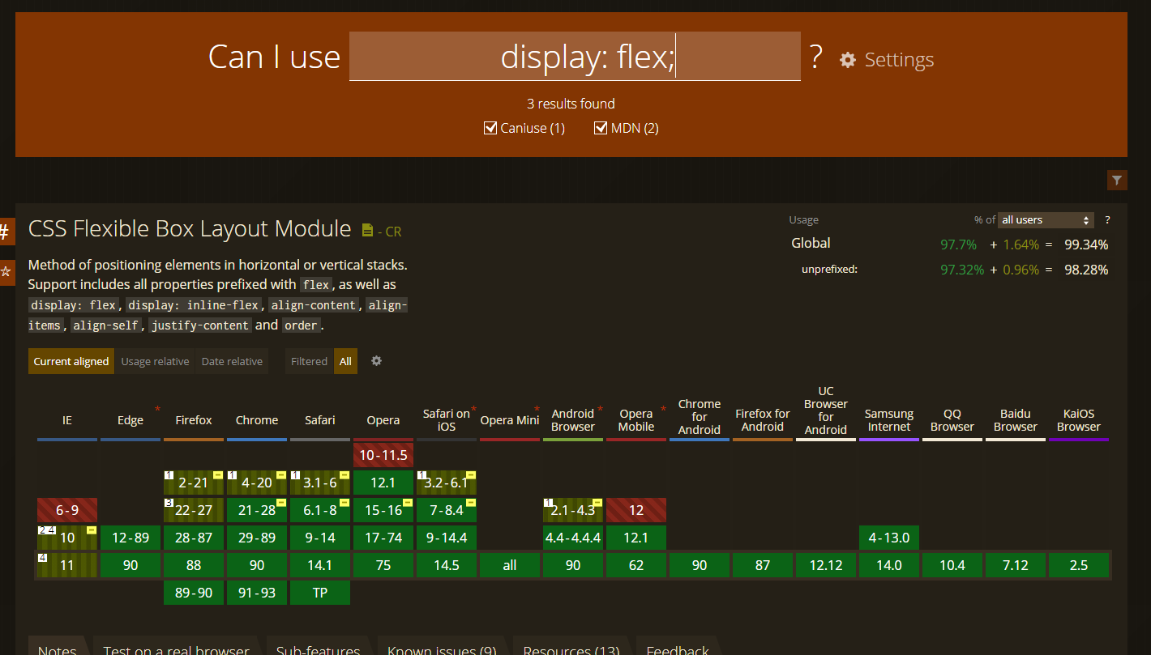This screenshot has height=655, width=1151.
Task: Open the Test on a real browser tab
Action: 177,646
